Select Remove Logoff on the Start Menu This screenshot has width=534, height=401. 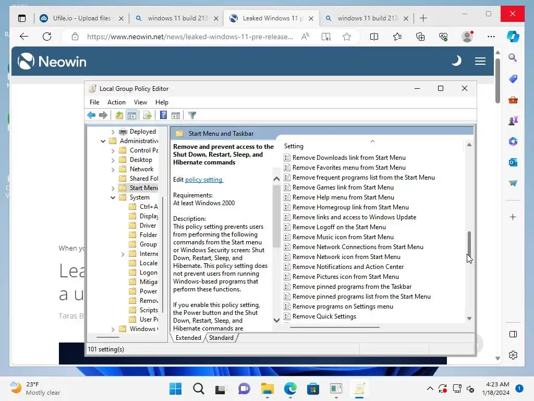pyautogui.click(x=339, y=227)
